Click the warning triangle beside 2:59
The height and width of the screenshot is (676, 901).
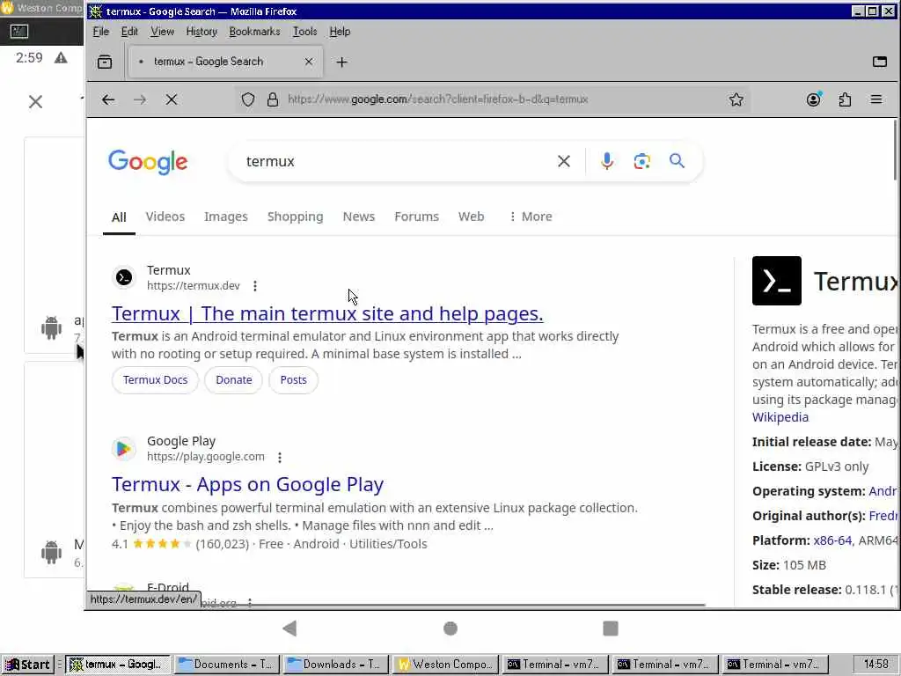pyautogui.click(x=61, y=57)
